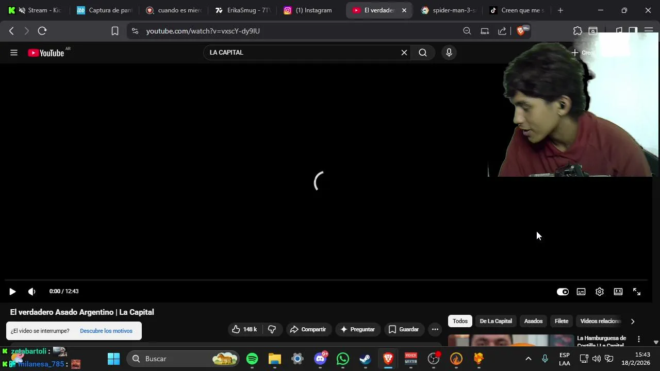Open the browser extensions puzzle icon
The image size is (660, 371).
[x=577, y=31]
